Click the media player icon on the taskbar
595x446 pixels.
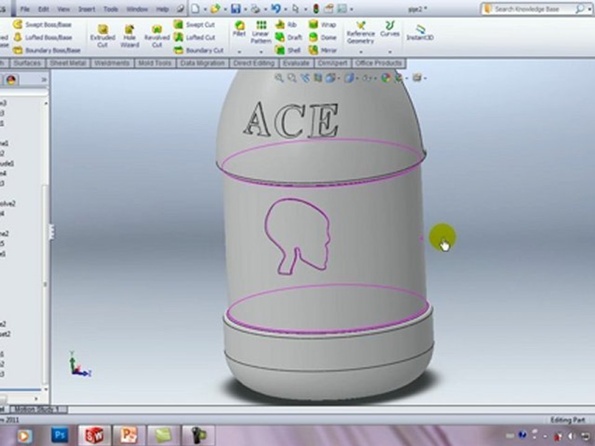pyautogui.click(x=24, y=435)
